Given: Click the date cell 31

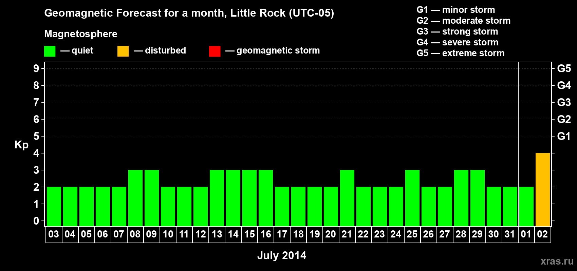Looking at the screenshot, I should [x=510, y=234].
